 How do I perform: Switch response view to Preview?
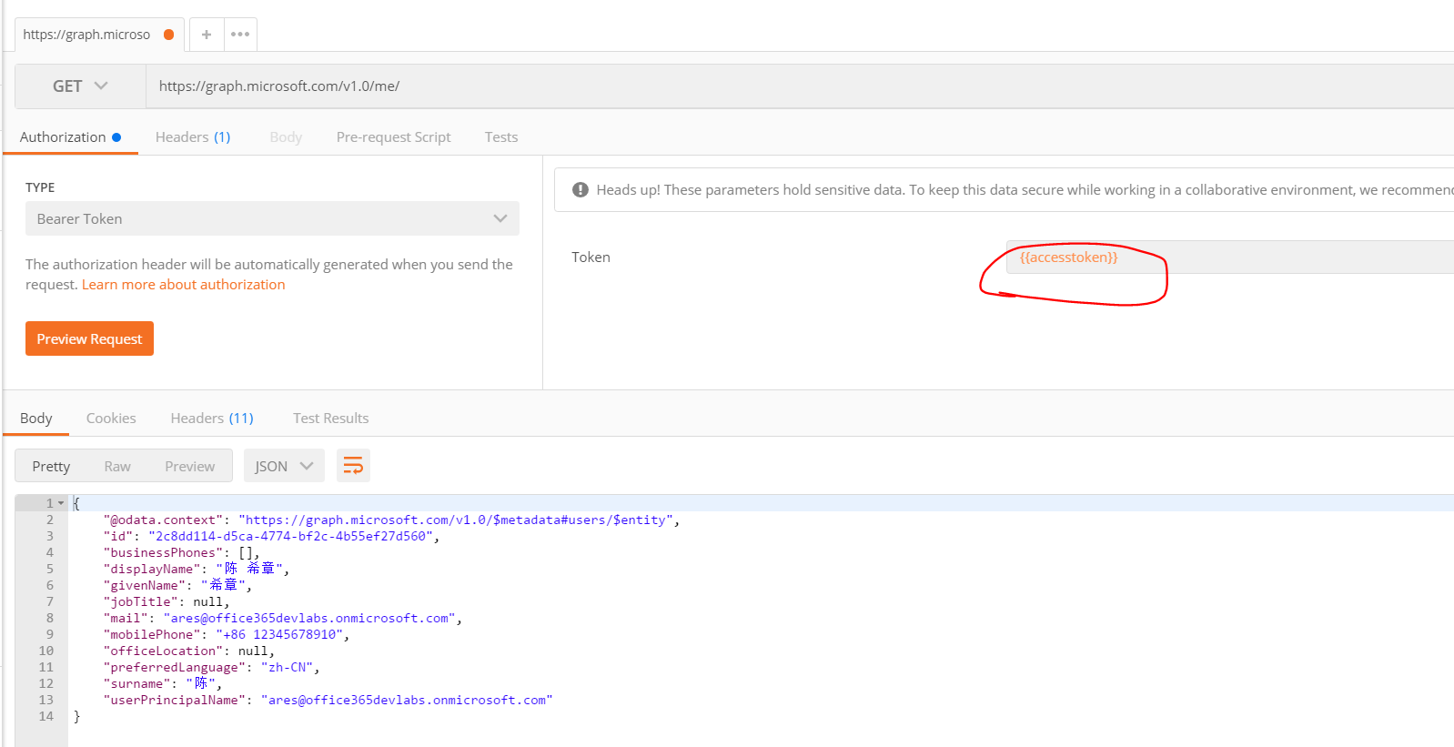click(189, 466)
